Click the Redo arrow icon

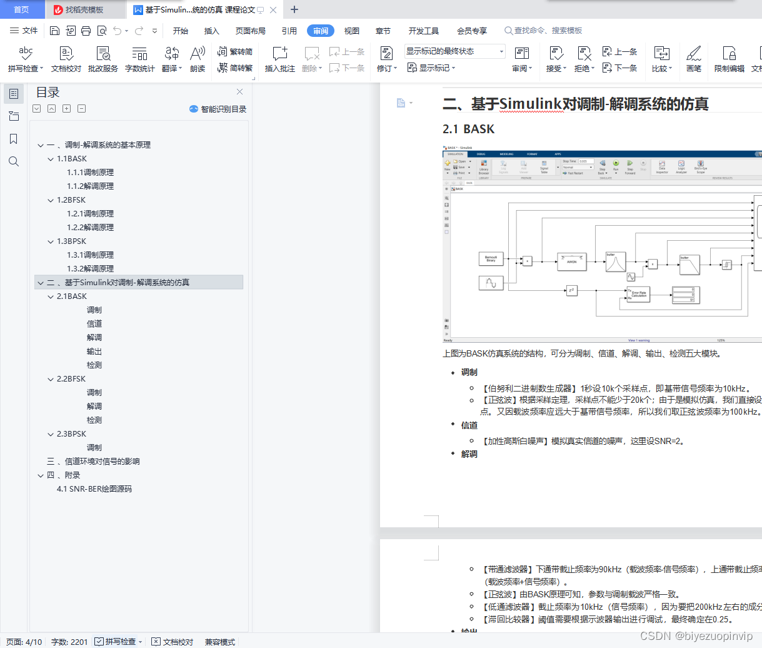coord(139,31)
